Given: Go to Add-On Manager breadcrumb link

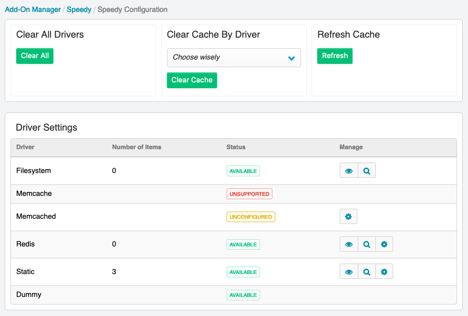Looking at the screenshot, I should (33, 10).
